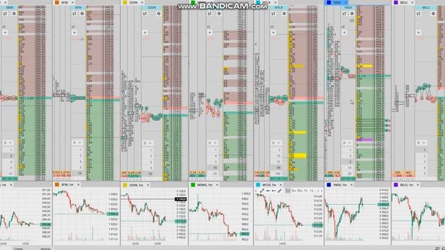This screenshot has width=445, height=250.
Task: Switch to the OZON order book tab
Action: coord(133,2)
